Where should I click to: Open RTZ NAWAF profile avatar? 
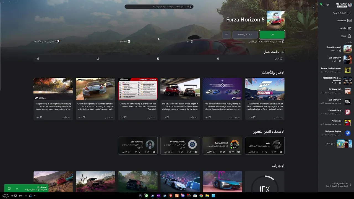tap(350, 5)
